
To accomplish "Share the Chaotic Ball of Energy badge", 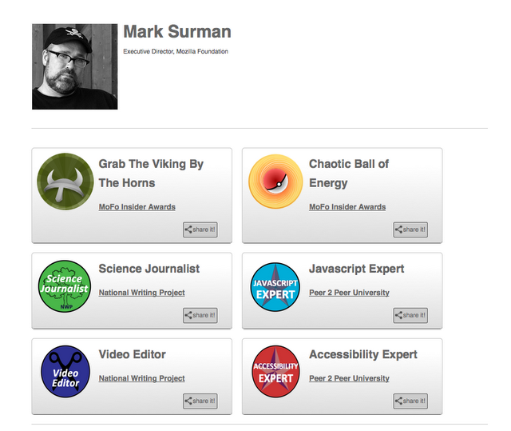I will (410, 229).
